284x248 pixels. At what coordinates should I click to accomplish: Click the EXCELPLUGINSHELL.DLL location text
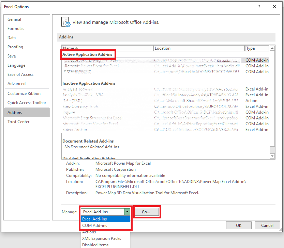click(118, 187)
